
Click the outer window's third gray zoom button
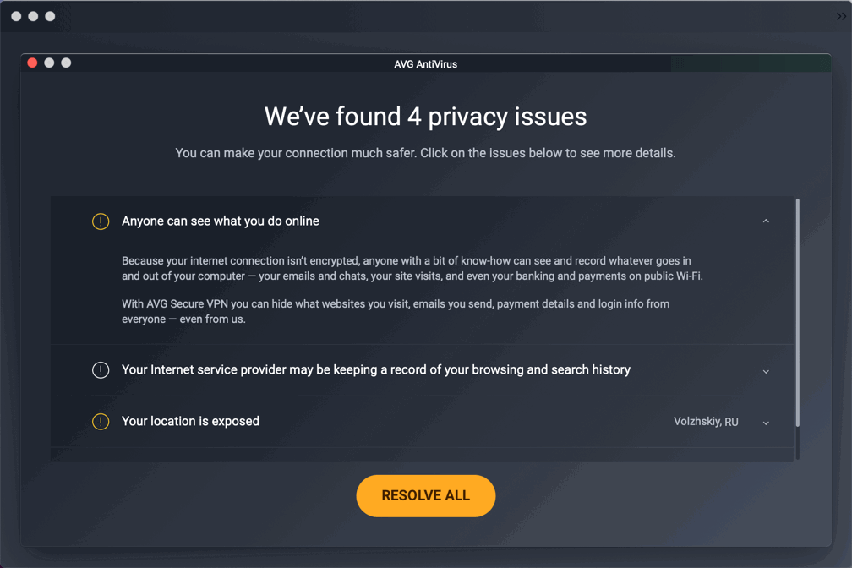click(x=50, y=16)
